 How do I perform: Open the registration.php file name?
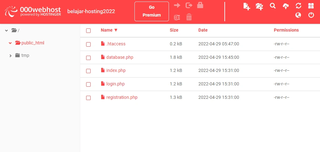(x=122, y=97)
